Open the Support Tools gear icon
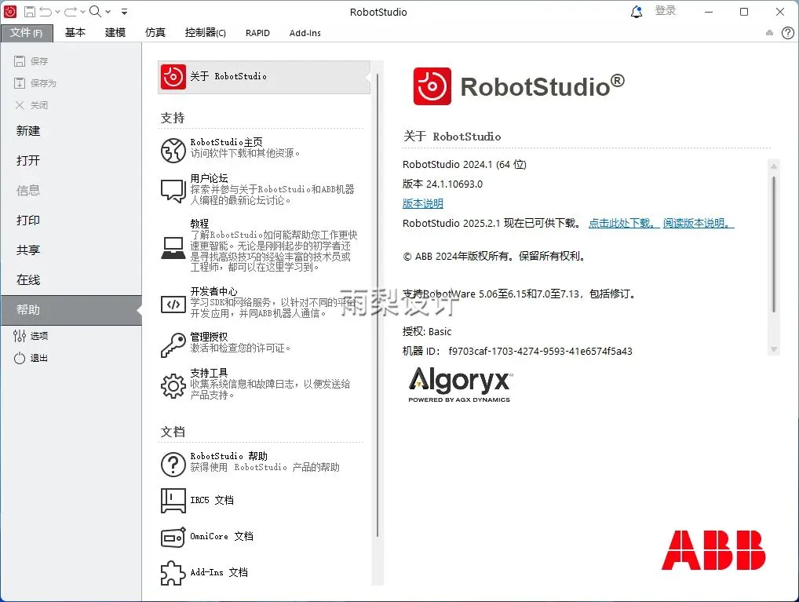The height and width of the screenshot is (602, 799). click(173, 386)
